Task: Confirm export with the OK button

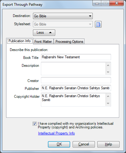Action: tap(59, 144)
